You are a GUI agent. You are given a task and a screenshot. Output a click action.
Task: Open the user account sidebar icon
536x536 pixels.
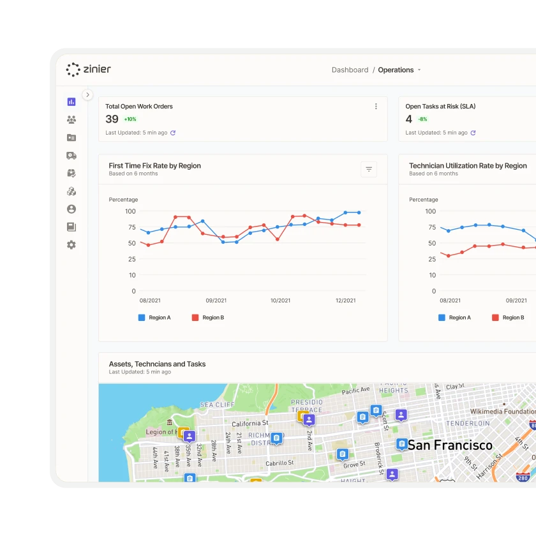(71, 209)
